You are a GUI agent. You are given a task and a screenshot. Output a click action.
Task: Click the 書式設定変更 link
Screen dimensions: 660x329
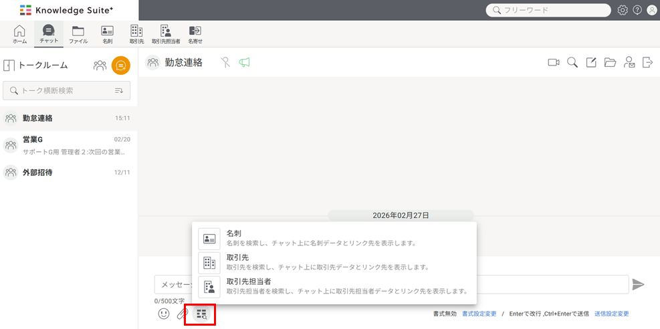[x=479, y=314]
